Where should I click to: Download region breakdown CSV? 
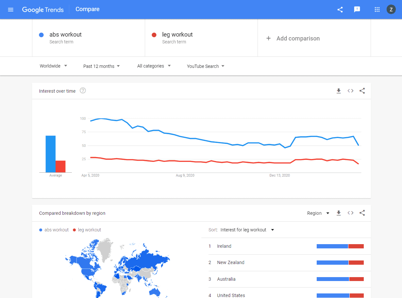point(339,213)
